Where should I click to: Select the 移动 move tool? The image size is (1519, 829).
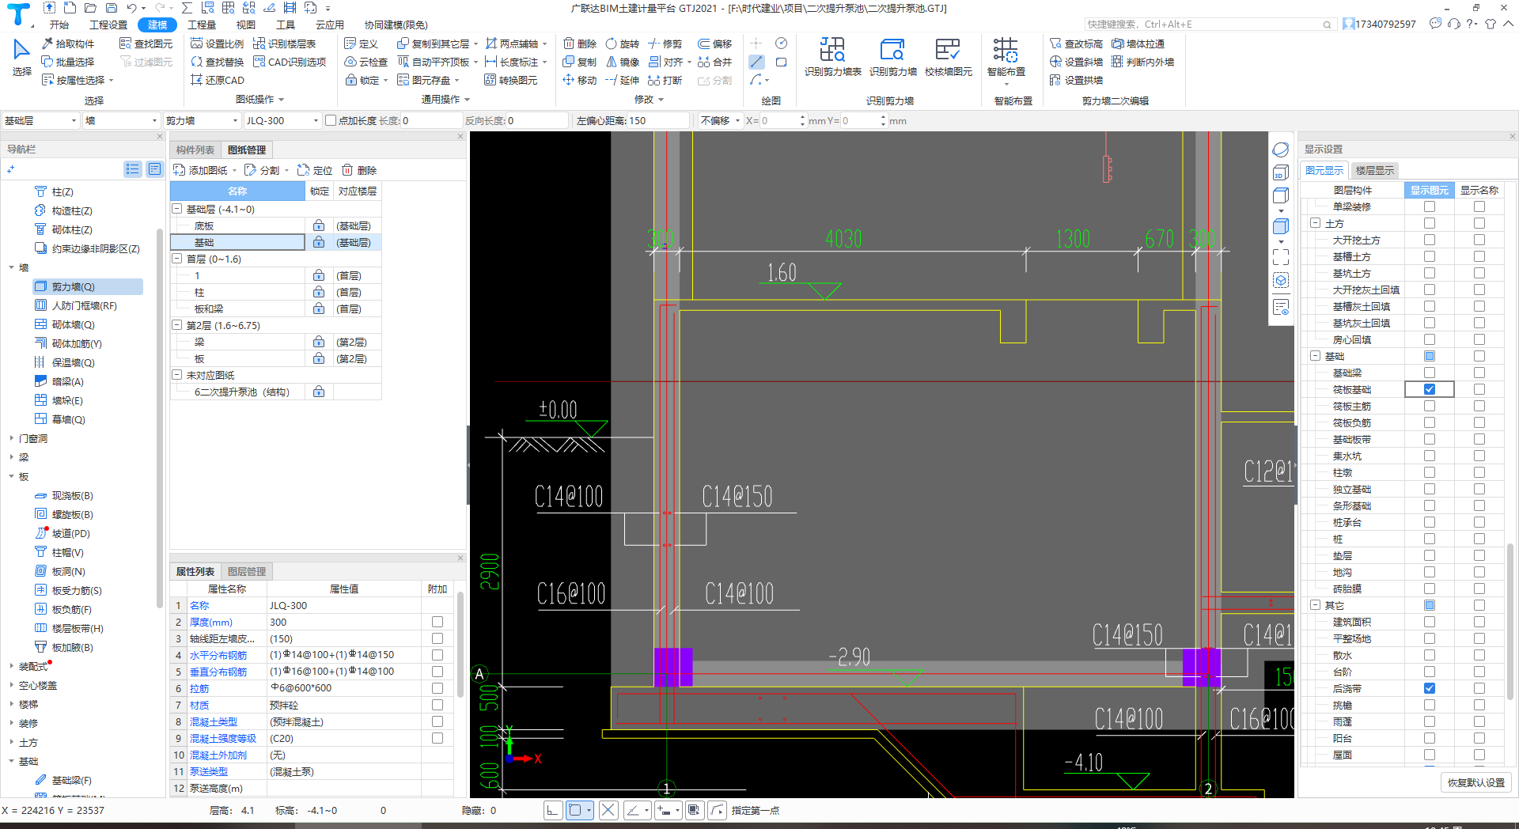[x=580, y=80]
